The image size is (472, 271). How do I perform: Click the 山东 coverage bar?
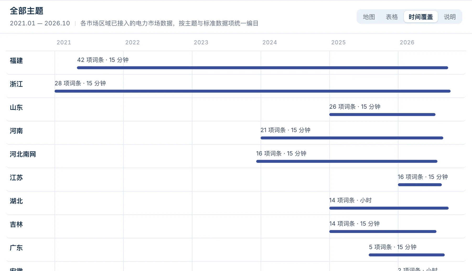pyautogui.click(x=382, y=114)
